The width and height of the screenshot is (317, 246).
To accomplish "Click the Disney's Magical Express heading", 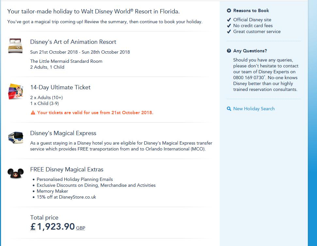I will 63,133.
